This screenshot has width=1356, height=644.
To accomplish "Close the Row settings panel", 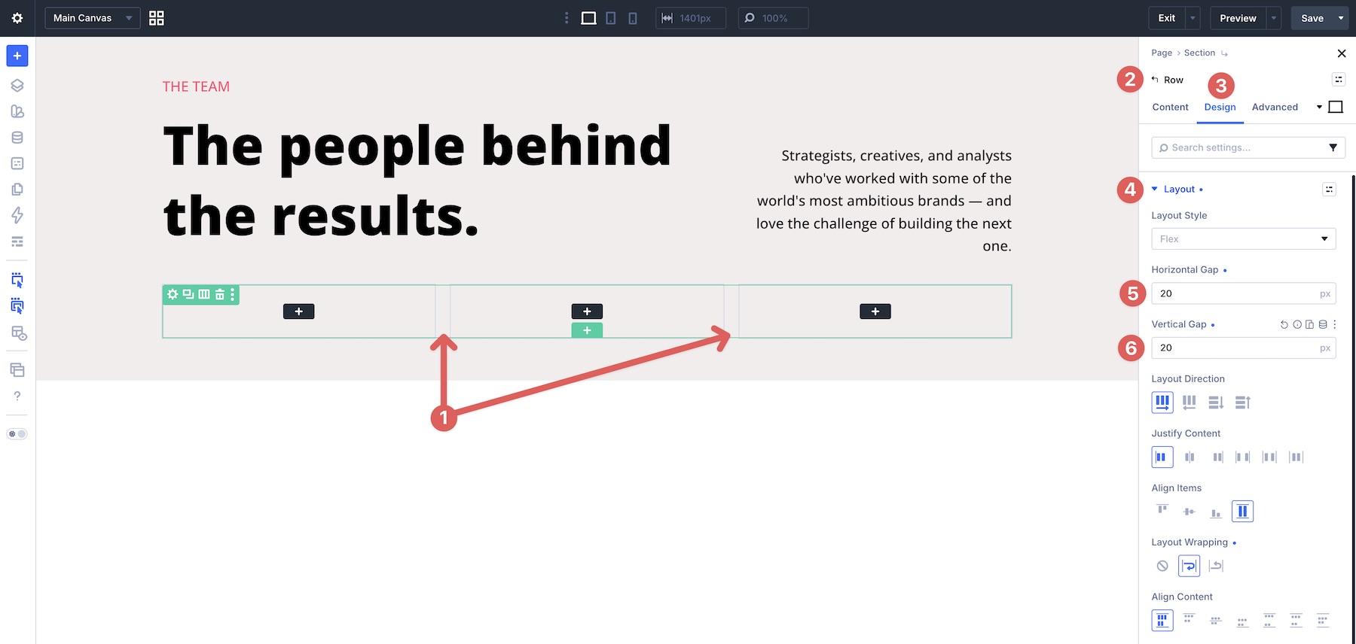I will [1341, 53].
